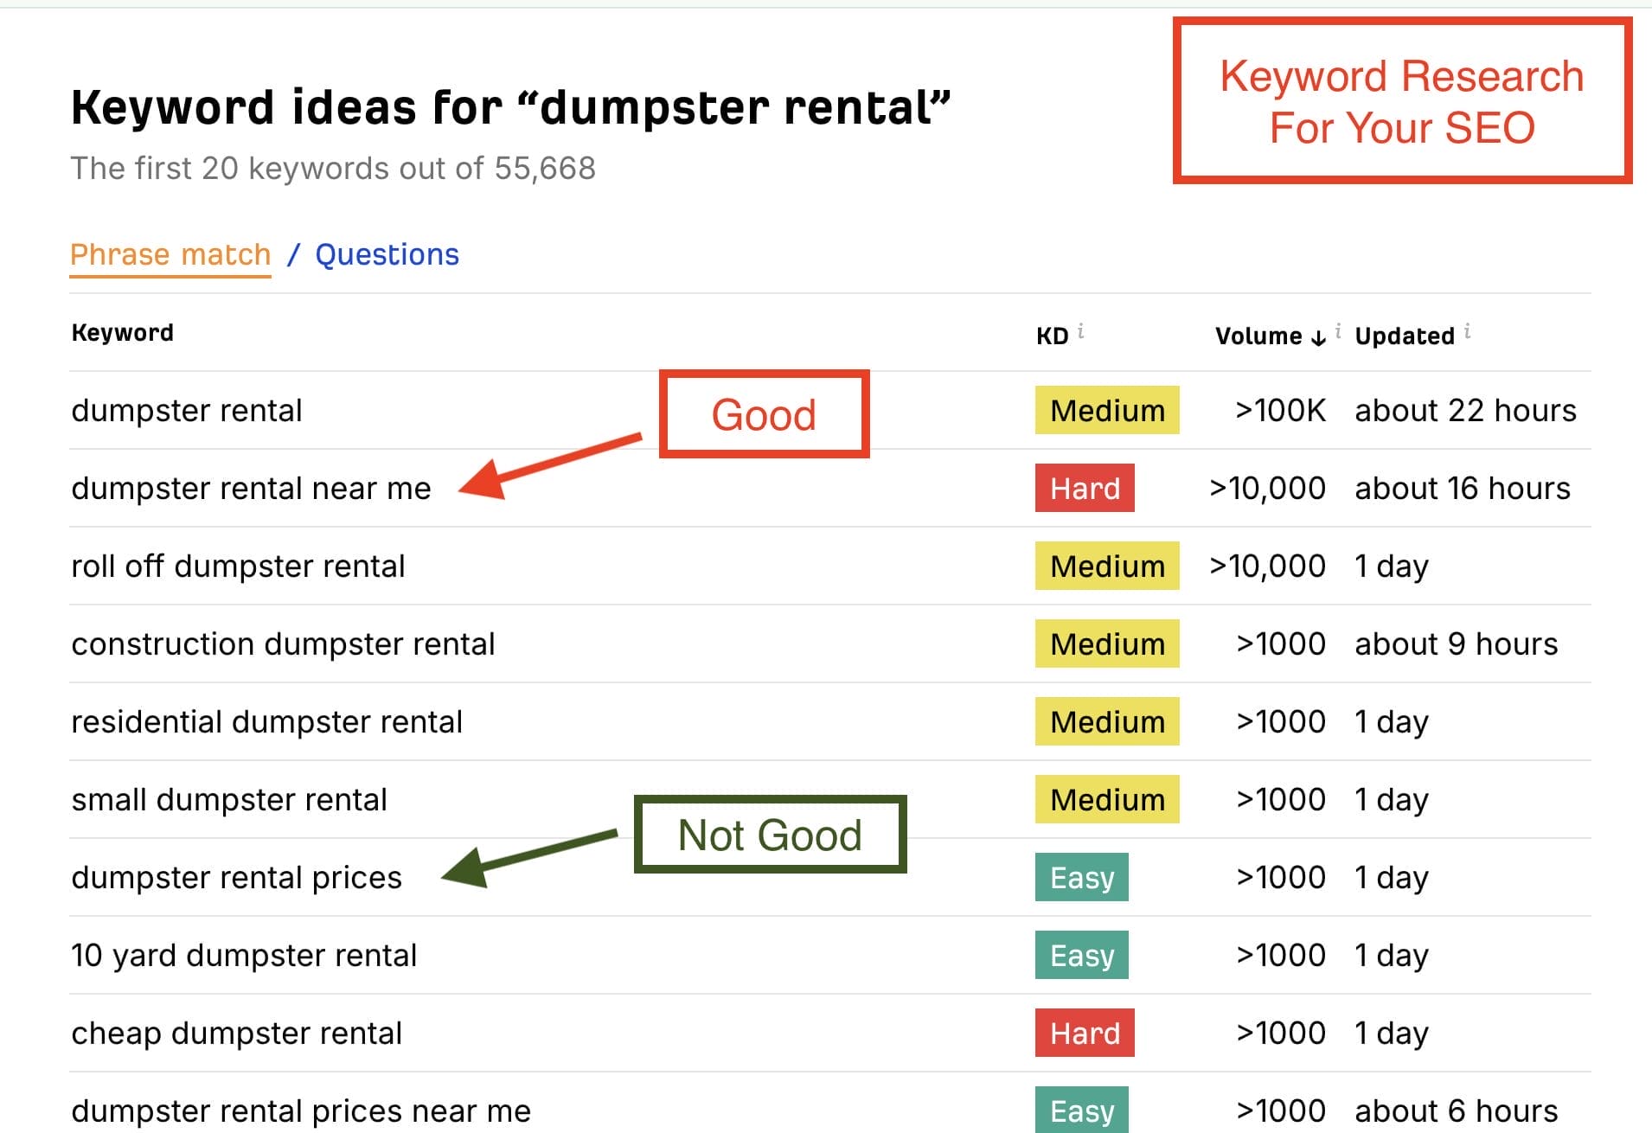The height and width of the screenshot is (1133, 1652).
Task: Click Medium badge for residential dumpster rental
Action: tap(1106, 721)
